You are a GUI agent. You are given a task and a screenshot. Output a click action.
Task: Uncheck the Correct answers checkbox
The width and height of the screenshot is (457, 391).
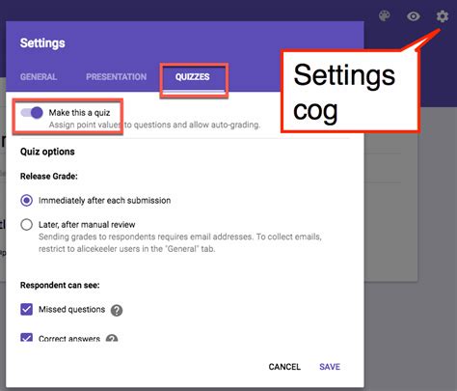[x=26, y=338]
